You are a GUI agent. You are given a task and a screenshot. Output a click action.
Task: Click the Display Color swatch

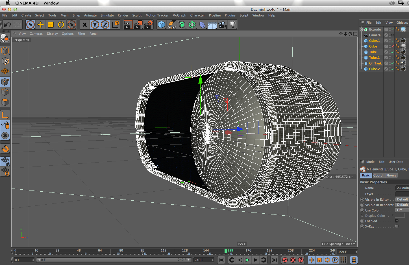coord(400,216)
